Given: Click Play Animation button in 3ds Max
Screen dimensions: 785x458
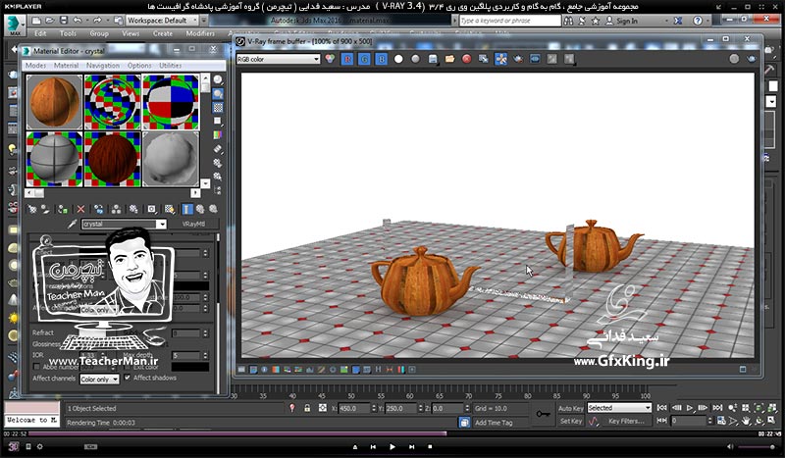Looking at the screenshot, I should [690, 408].
